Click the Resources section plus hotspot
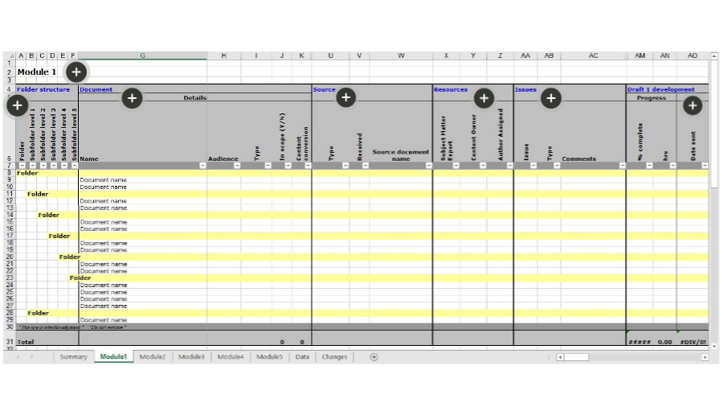 pyautogui.click(x=484, y=98)
